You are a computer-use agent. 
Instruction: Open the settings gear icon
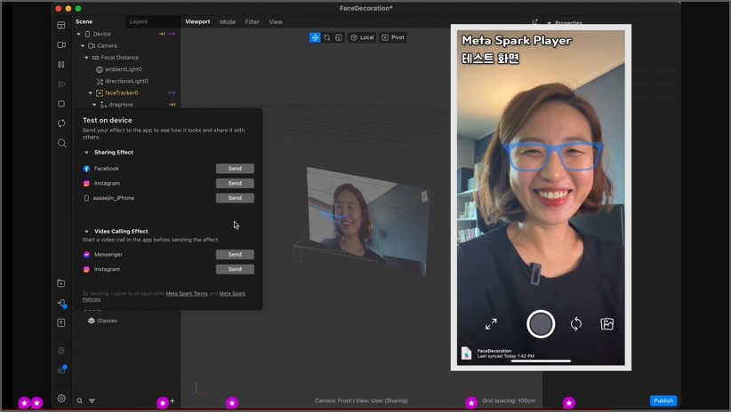tap(61, 399)
